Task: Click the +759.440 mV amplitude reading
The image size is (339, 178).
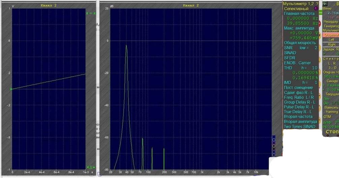Action: [x=304, y=38]
